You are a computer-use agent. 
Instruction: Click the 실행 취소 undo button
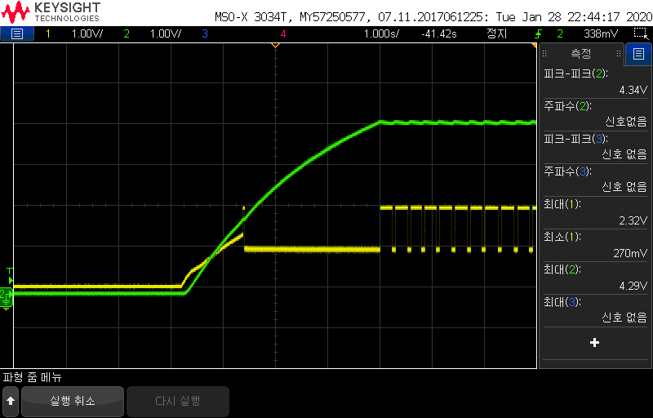(73, 402)
